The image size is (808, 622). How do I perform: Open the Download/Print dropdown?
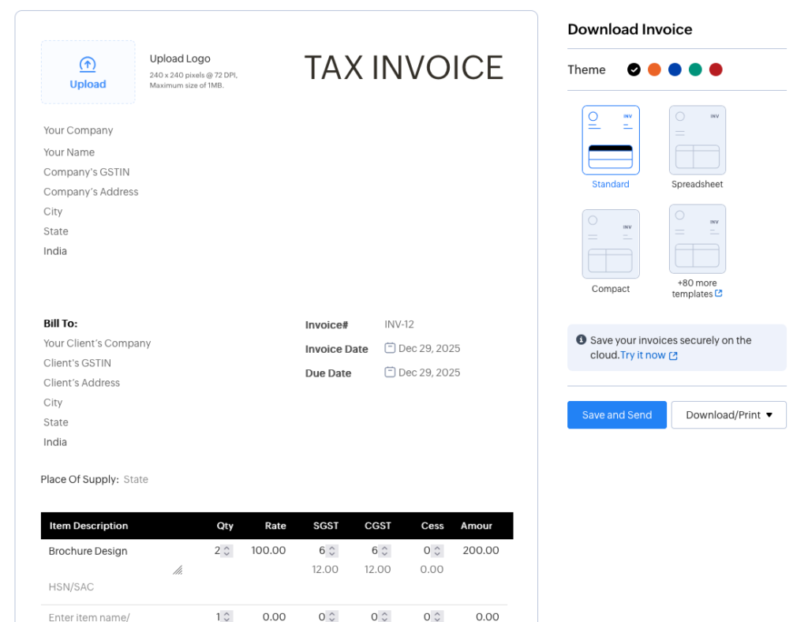coord(728,414)
